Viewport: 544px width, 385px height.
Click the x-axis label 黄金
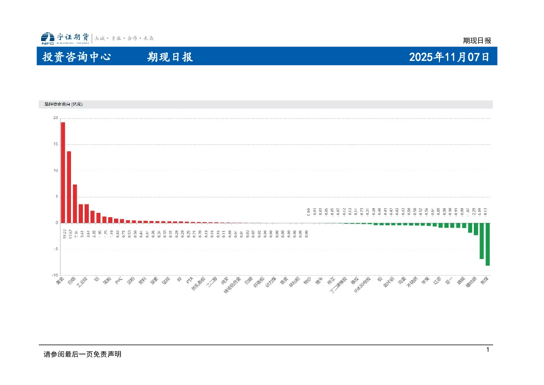[x=60, y=281]
